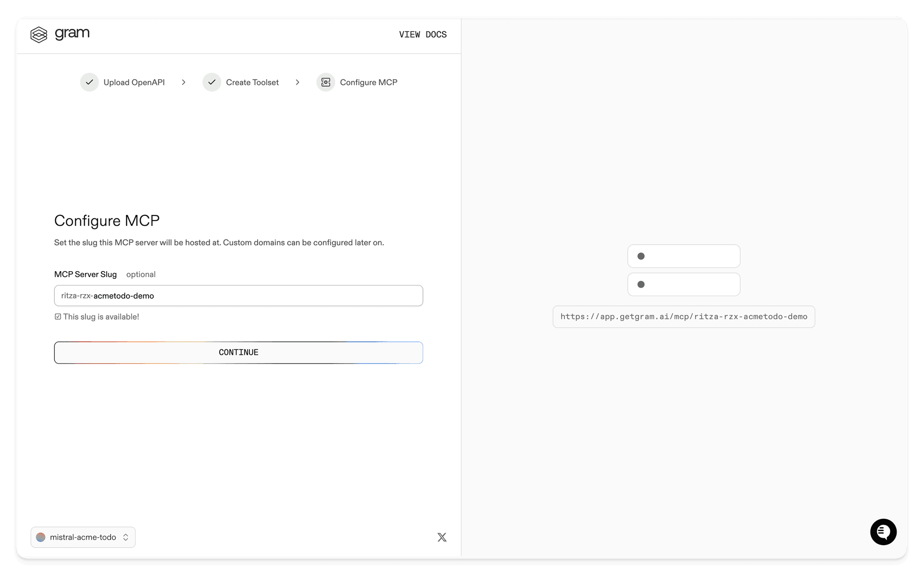Open the VIEW DOCS link

pyautogui.click(x=422, y=35)
